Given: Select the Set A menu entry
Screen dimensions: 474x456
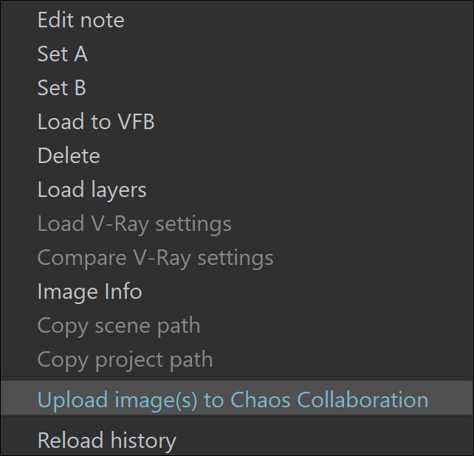Looking at the screenshot, I should 237,54.
